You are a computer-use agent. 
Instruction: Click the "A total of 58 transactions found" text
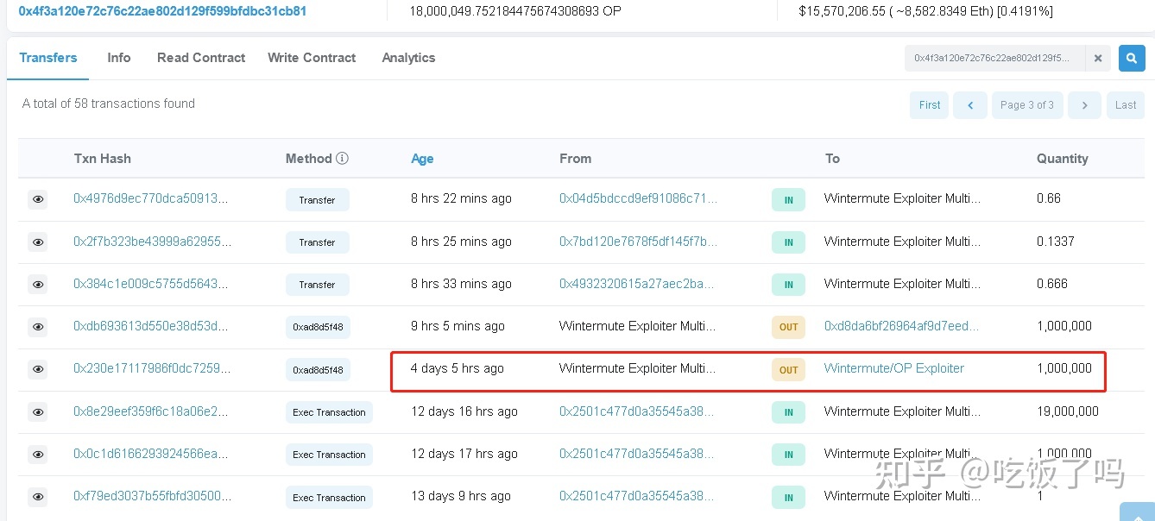coord(109,104)
